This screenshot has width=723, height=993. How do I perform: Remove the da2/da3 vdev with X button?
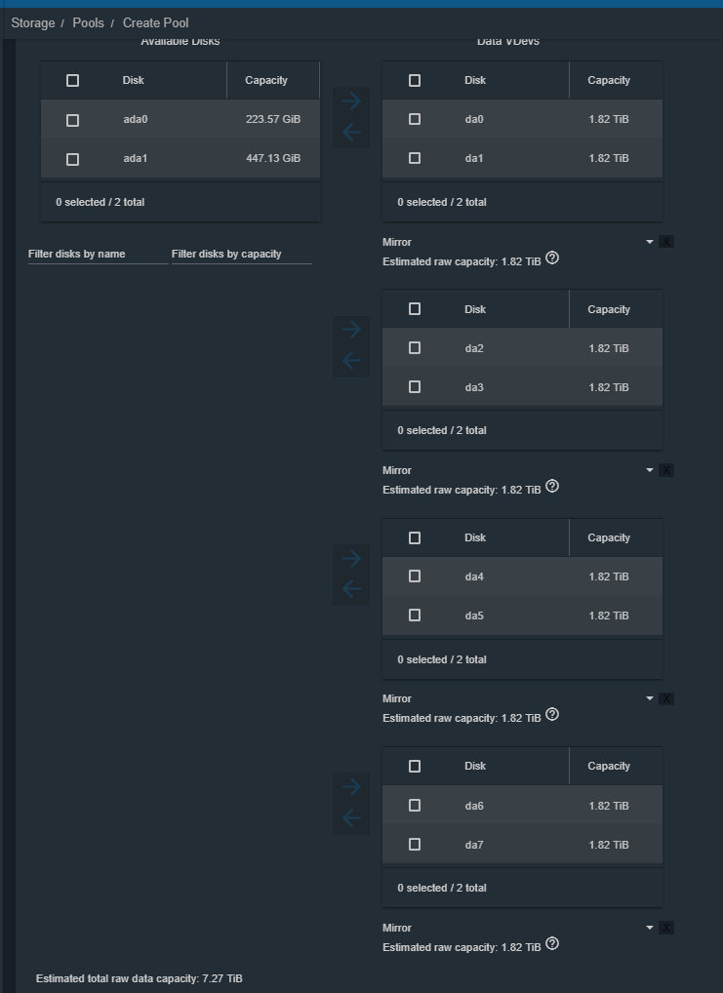pos(666,470)
